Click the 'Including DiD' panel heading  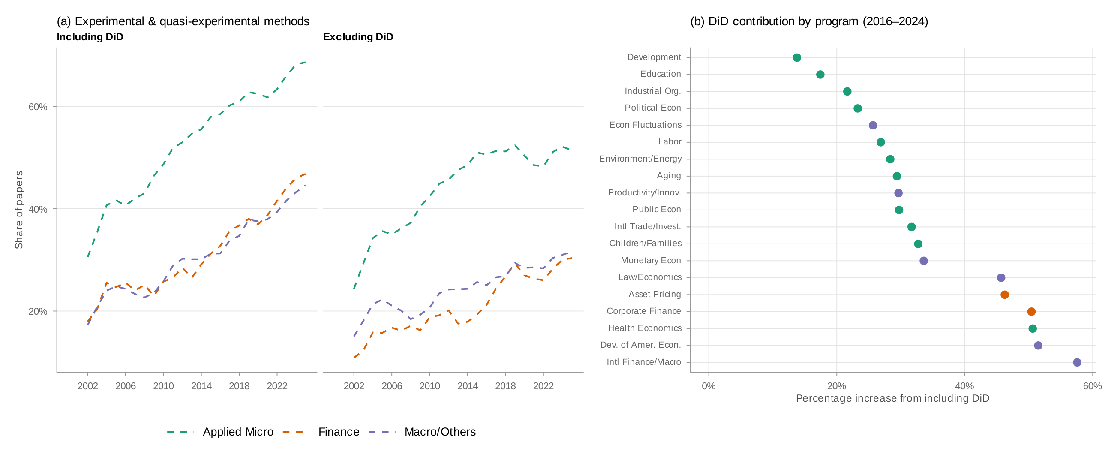(x=90, y=37)
